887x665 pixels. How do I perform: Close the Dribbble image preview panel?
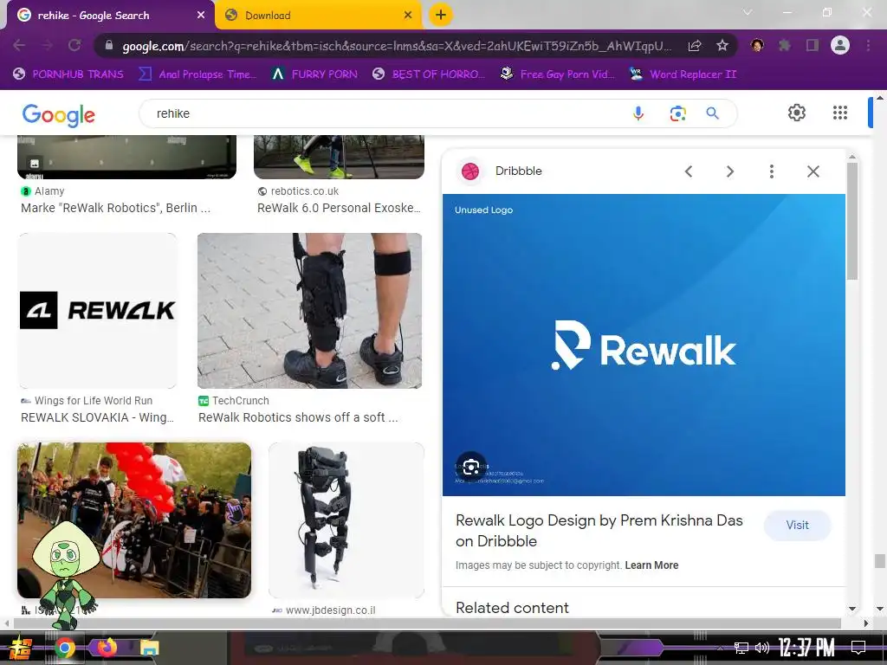click(813, 171)
